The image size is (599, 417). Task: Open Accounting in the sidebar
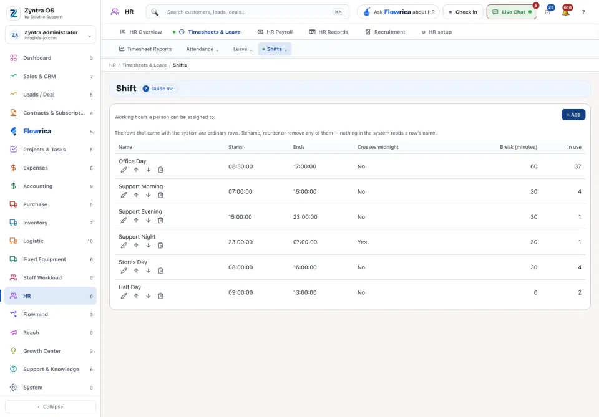(x=51, y=186)
